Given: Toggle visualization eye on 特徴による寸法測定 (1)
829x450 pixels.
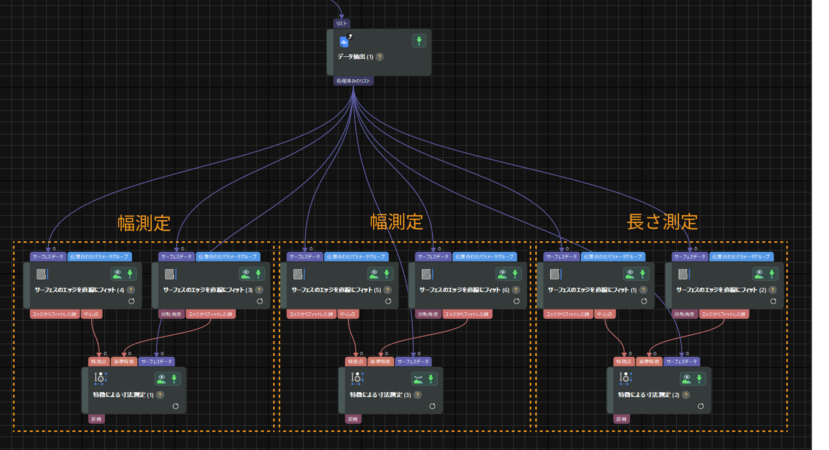Looking at the screenshot, I should pyautogui.click(x=161, y=379).
